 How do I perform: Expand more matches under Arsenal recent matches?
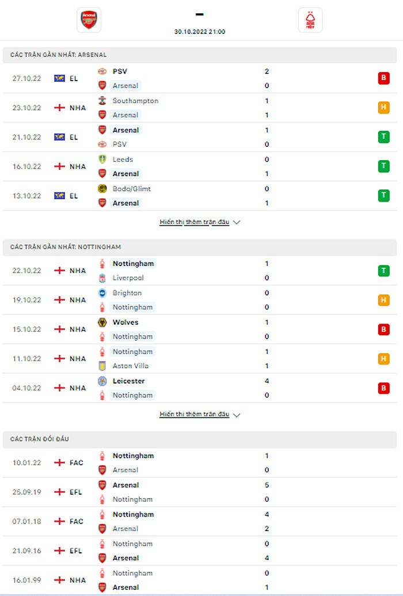pos(199,222)
